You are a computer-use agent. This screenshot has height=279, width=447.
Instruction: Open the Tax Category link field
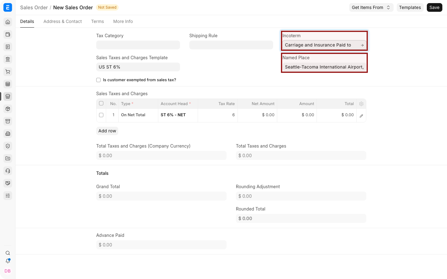pyautogui.click(x=138, y=45)
